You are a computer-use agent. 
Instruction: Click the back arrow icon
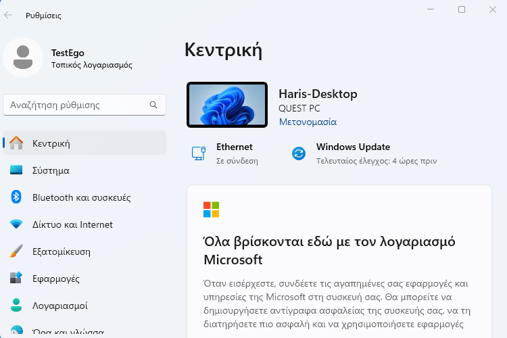click(8, 15)
